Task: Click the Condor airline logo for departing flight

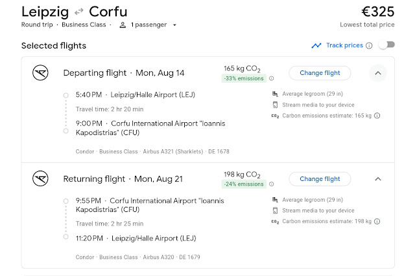Action: pyautogui.click(x=41, y=72)
